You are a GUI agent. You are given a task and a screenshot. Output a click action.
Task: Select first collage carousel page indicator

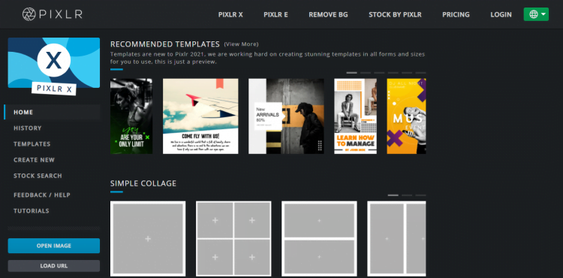coord(393,195)
